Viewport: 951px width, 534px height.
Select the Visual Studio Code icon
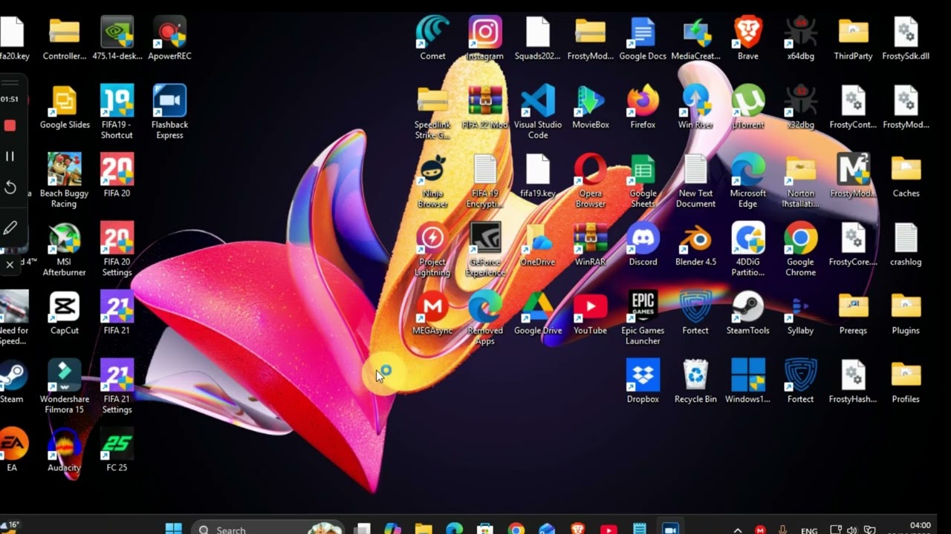click(538, 111)
